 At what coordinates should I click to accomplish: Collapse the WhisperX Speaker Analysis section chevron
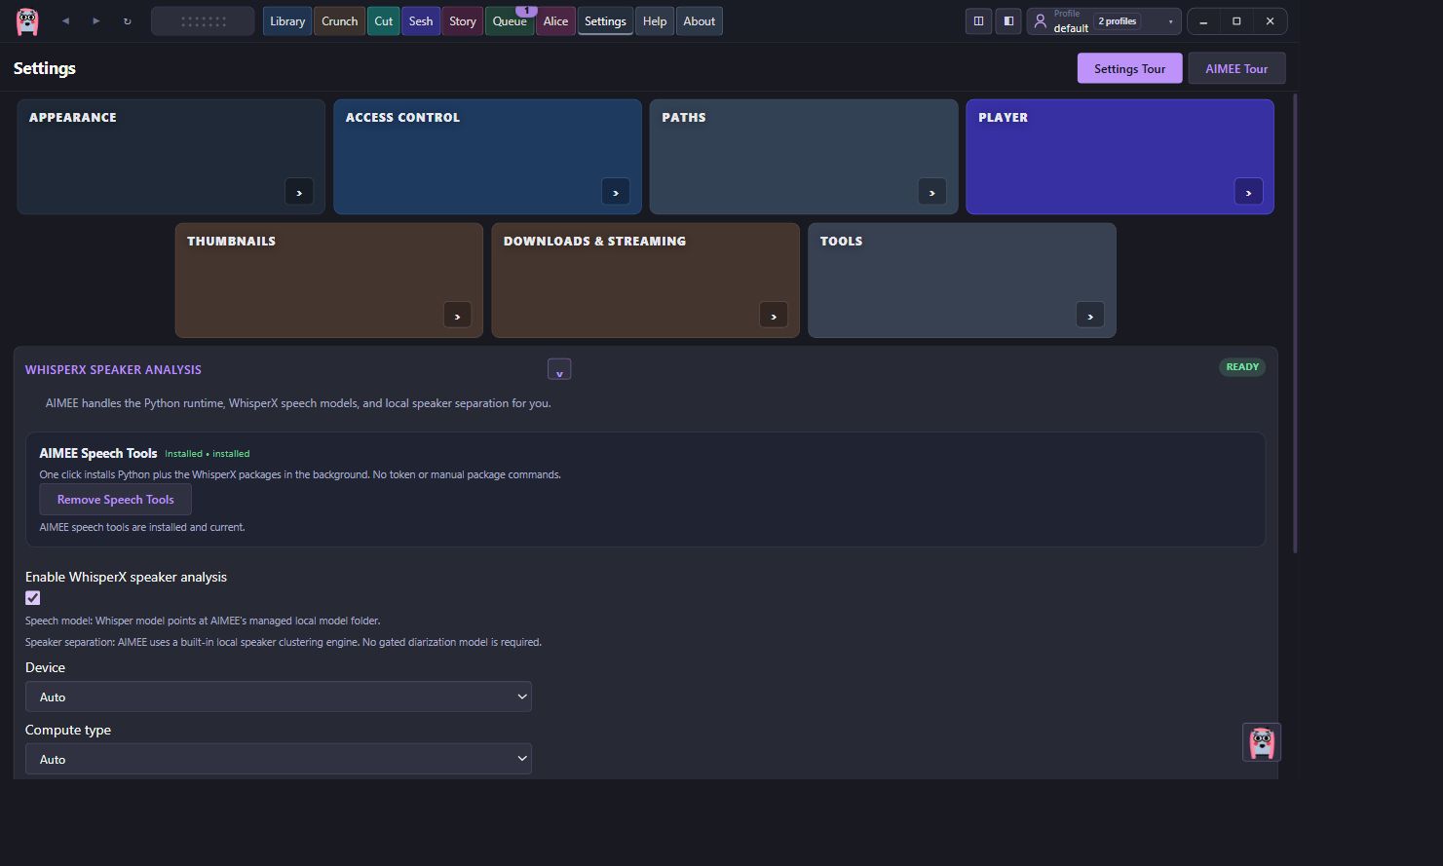pyautogui.click(x=559, y=369)
